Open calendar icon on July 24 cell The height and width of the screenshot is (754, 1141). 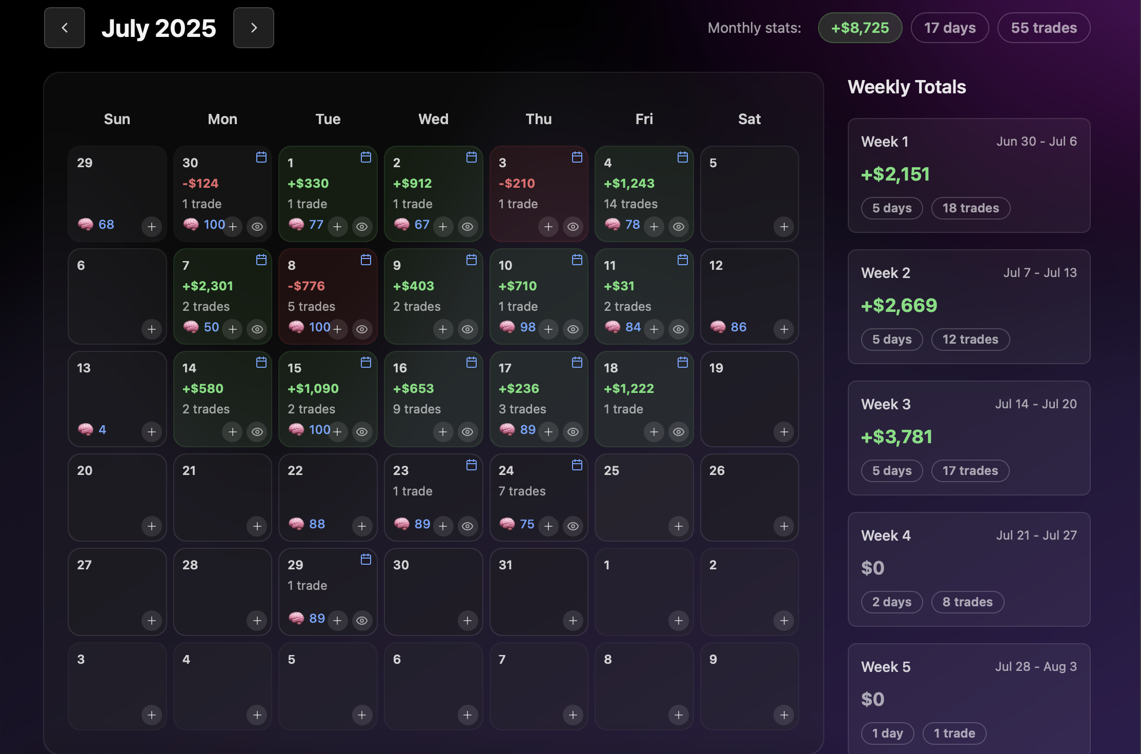[577, 465]
